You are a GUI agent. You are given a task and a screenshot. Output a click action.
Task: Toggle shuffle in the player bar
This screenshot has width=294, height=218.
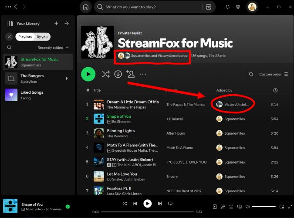click(125, 204)
